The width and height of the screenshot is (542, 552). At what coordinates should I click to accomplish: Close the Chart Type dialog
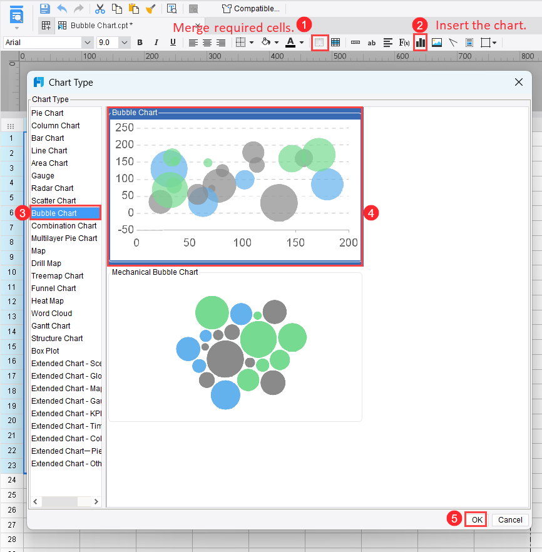(518, 82)
